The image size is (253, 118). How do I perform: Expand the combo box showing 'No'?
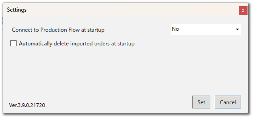click(206, 29)
